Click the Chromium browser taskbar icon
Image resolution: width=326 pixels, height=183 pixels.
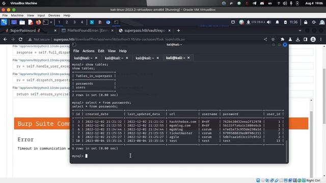pos(108,22)
